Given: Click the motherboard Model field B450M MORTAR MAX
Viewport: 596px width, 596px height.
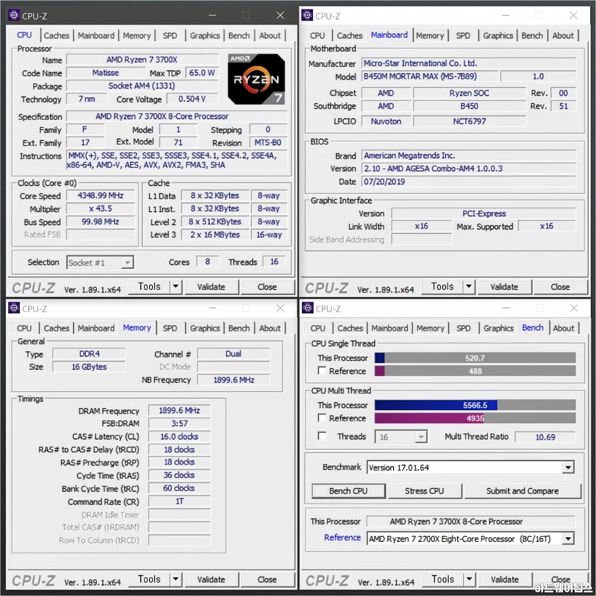Looking at the screenshot, I should point(430,76).
